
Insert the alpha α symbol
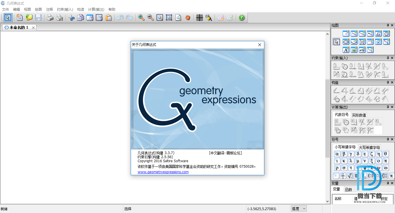pyautogui.click(x=337, y=154)
